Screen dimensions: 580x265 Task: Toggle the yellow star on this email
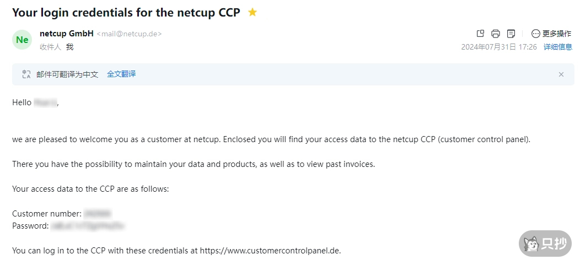(253, 12)
